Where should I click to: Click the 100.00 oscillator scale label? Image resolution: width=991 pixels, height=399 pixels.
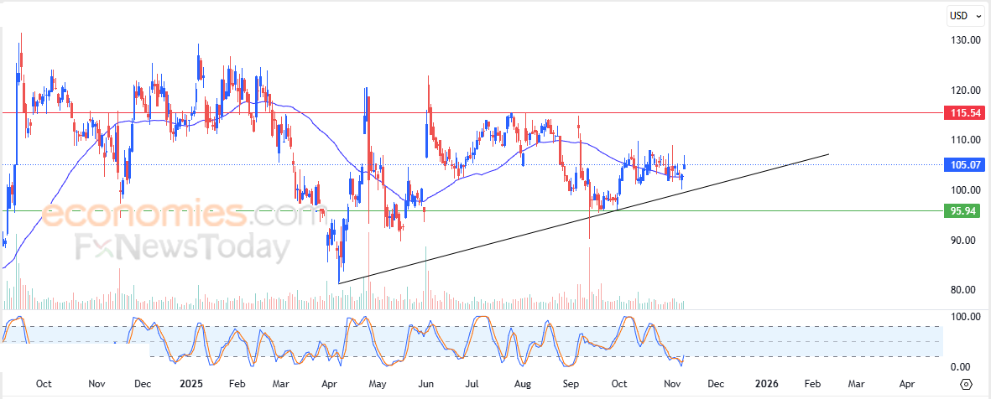click(964, 316)
